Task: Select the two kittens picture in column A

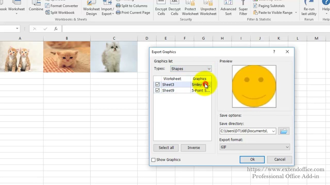Action: click(x=21, y=57)
